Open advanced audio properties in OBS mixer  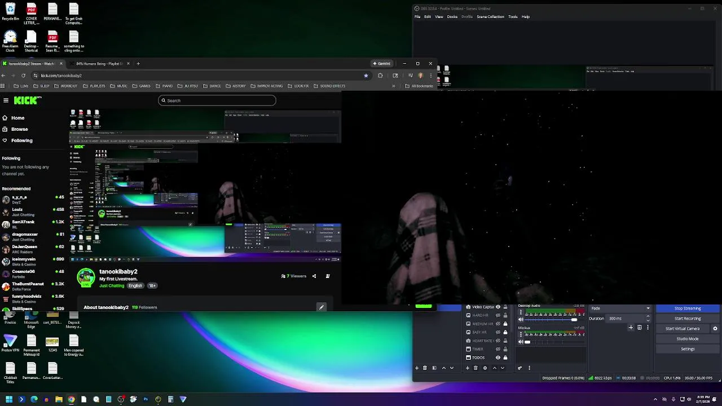coord(520,368)
